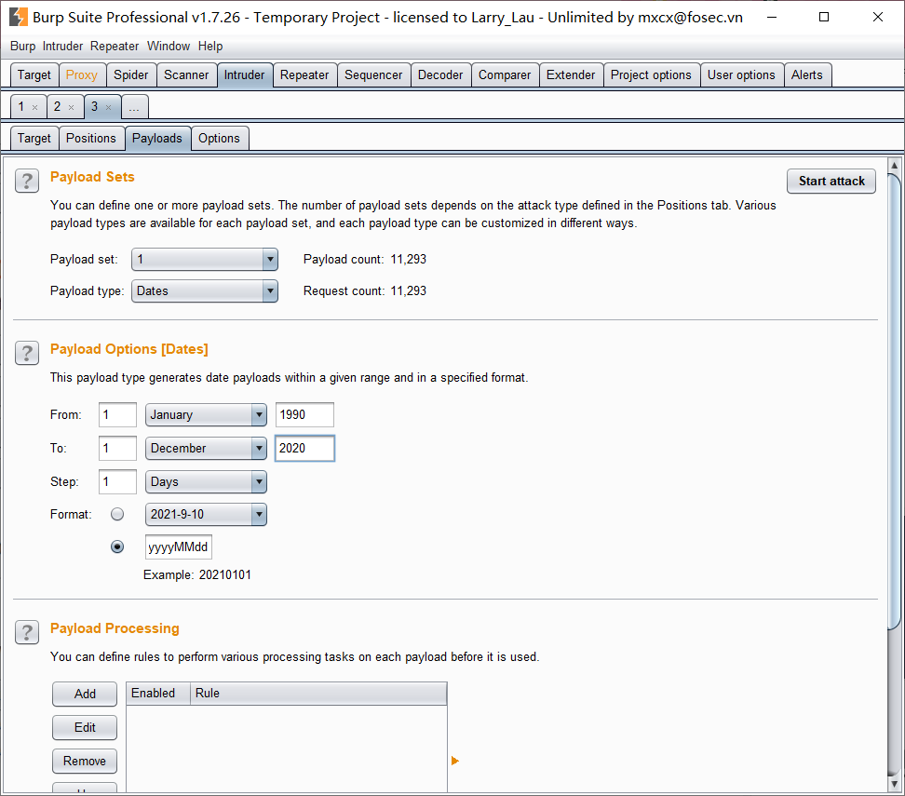Open the Payloads sub-tab

157,139
